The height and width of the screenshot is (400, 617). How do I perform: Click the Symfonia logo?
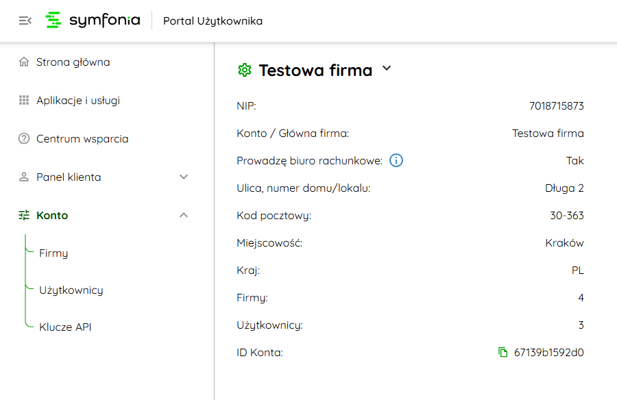click(93, 21)
